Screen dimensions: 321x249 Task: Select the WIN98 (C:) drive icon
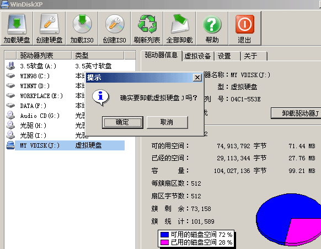10,75
